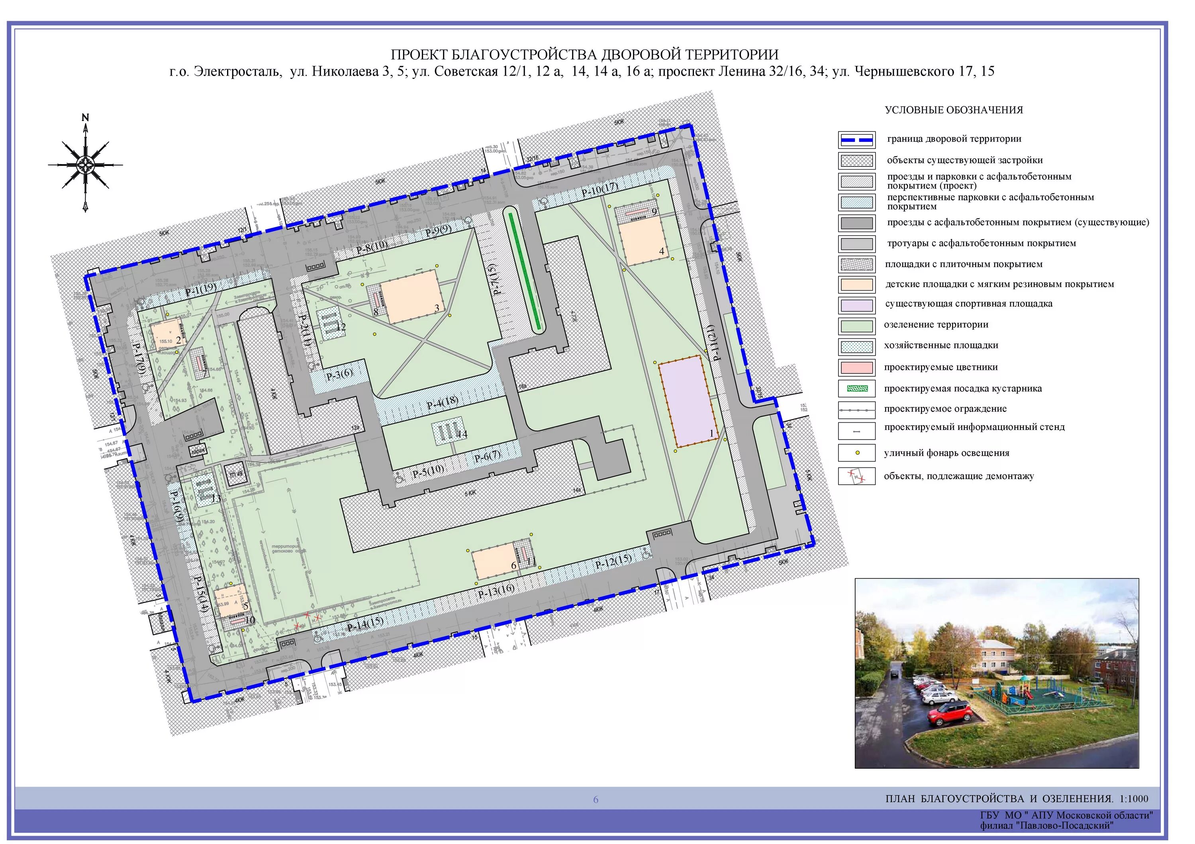Click the green landscaping legend swatch
Image resolution: width=1195 pixels, height=844 pixels.
pyautogui.click(x=857, y=326)
